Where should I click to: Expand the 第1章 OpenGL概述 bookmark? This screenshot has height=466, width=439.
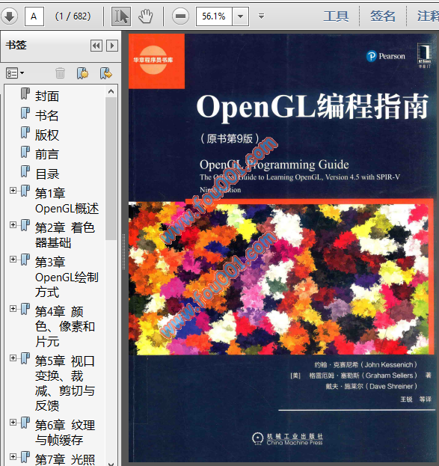click(13, 190)
